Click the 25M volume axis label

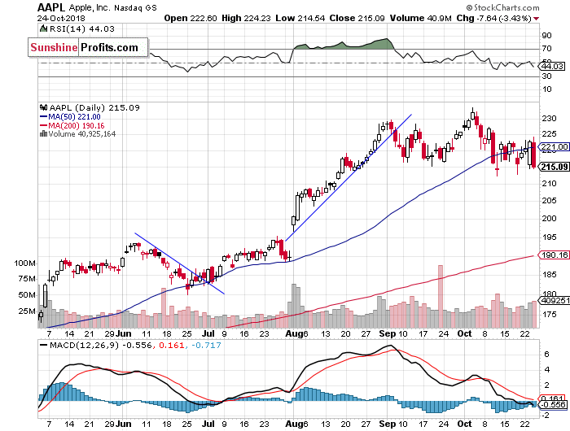(x=27, y=311)
